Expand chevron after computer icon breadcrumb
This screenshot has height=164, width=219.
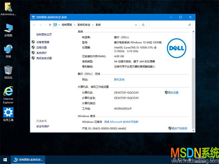coord(59,25)
